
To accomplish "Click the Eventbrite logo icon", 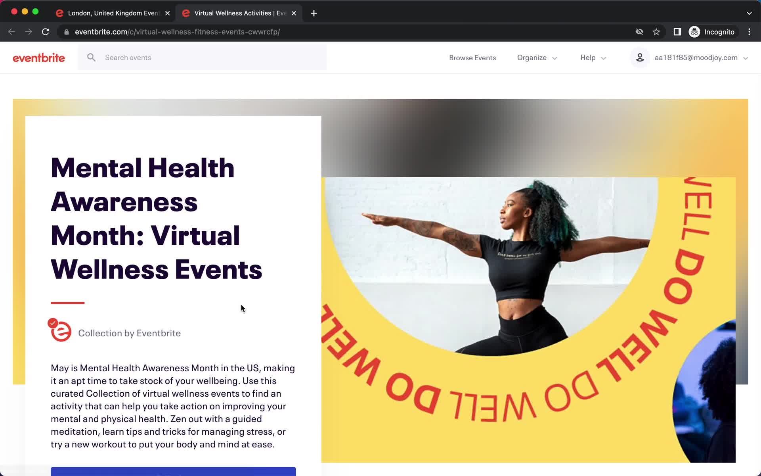I will pyautogui.click(x=38, y=58).
